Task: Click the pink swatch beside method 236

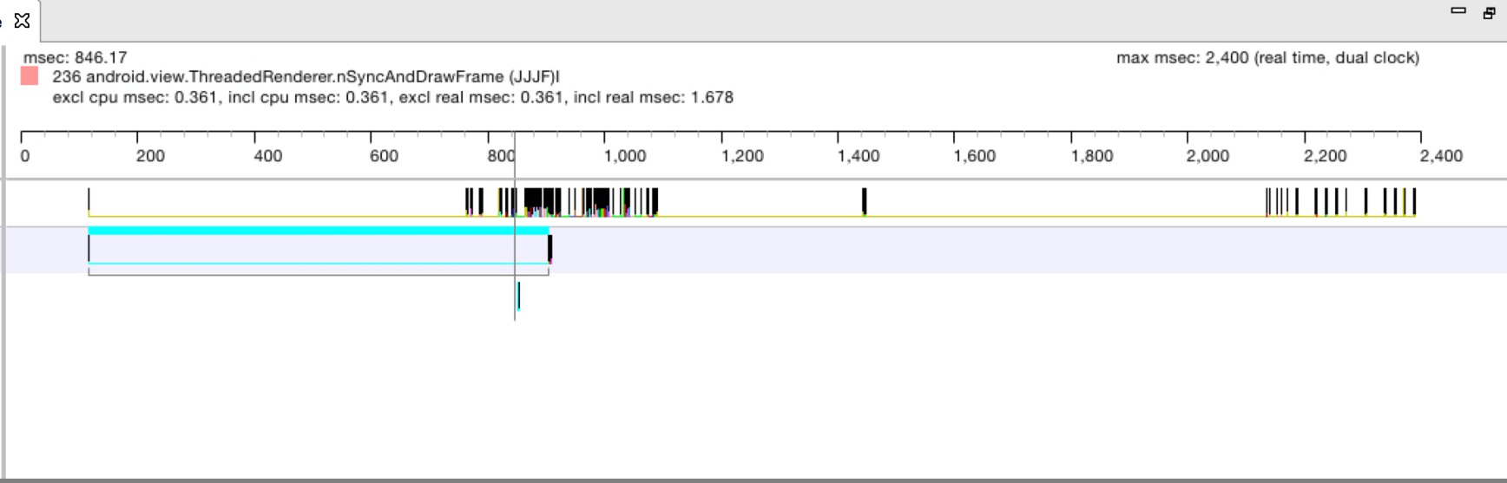Action: coord(30,77)
